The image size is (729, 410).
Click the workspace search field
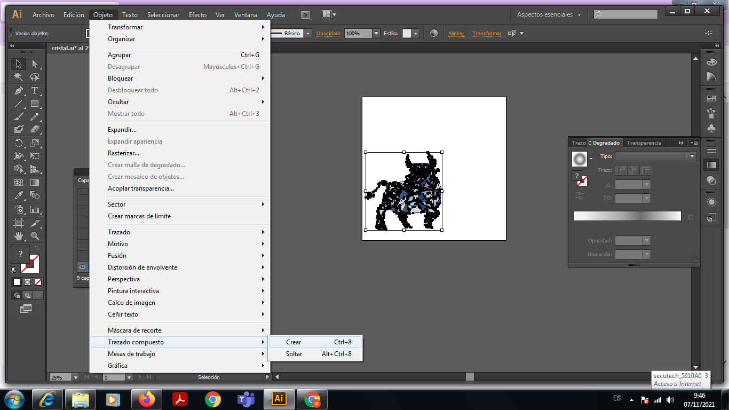coord(625,14)
